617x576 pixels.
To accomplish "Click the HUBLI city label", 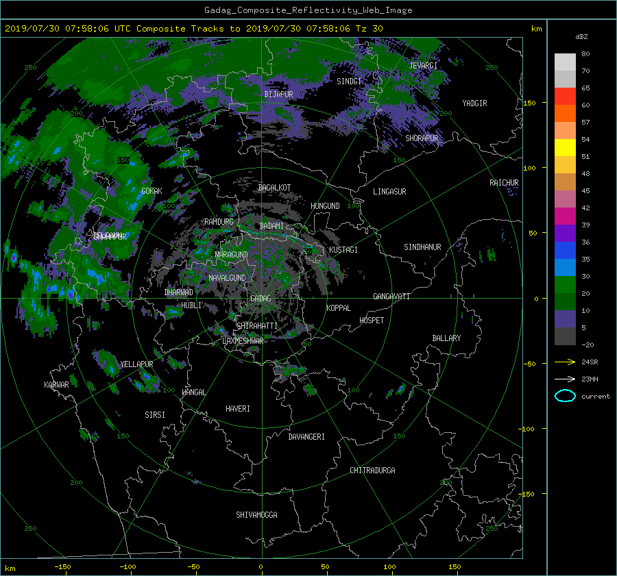I will click(x=191, y=305).
